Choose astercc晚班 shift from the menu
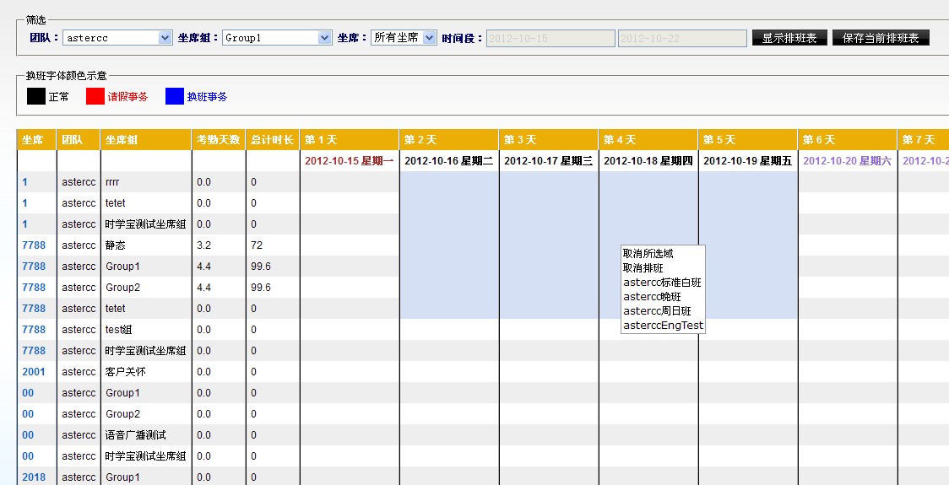This screenshot has width=949, height=485. coord(652,297)
